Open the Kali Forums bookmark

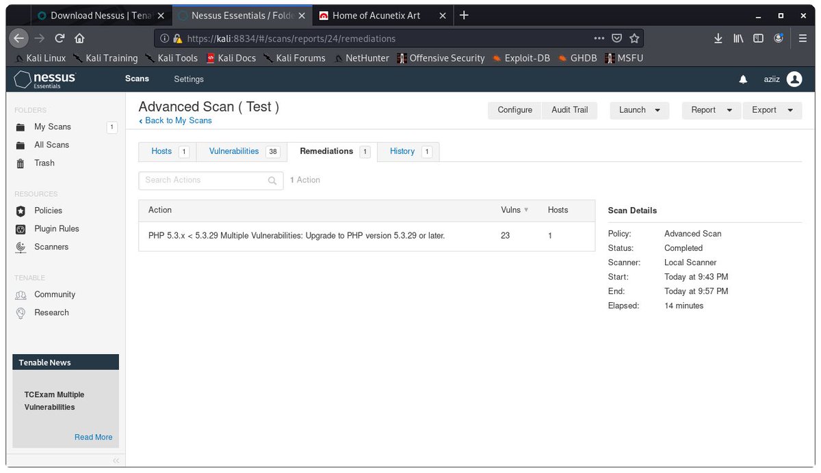[x=295, y=58]
